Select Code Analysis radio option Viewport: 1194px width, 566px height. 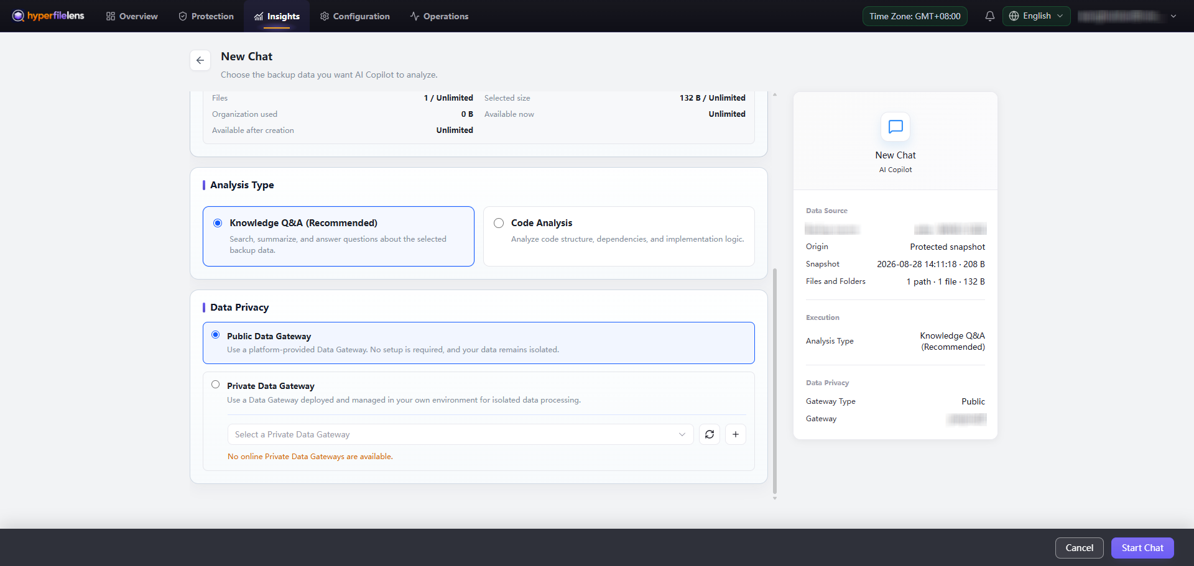click(499, 223)
